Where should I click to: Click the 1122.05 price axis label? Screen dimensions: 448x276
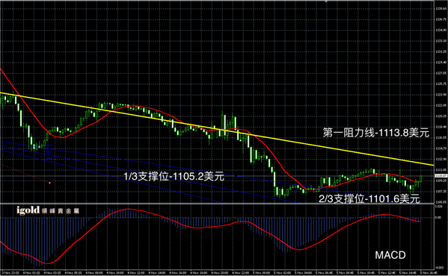(441, 105)
